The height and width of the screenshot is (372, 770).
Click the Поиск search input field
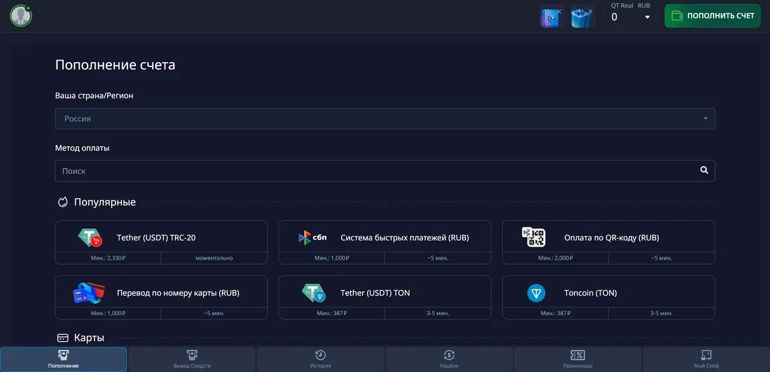(x=310, y=170)
